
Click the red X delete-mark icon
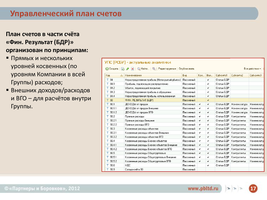click(132, 69)
